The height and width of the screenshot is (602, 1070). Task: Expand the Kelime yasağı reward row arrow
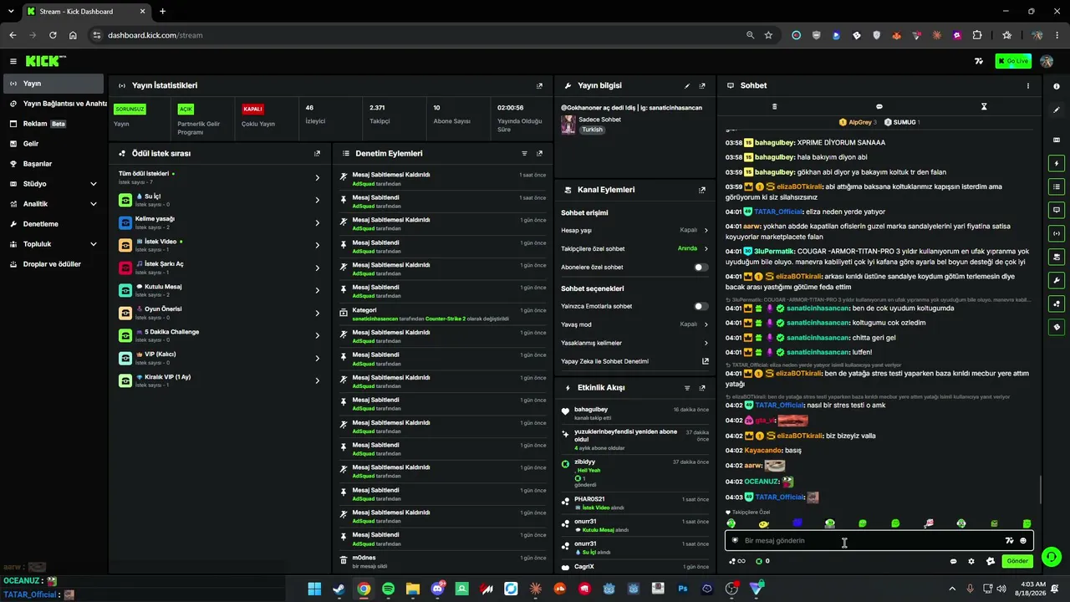[318, 223]
